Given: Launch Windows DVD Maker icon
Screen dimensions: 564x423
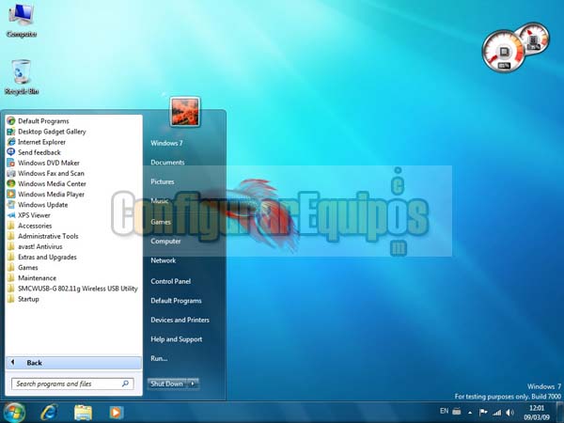Looking at the screenshot, I should pos(11,163).
